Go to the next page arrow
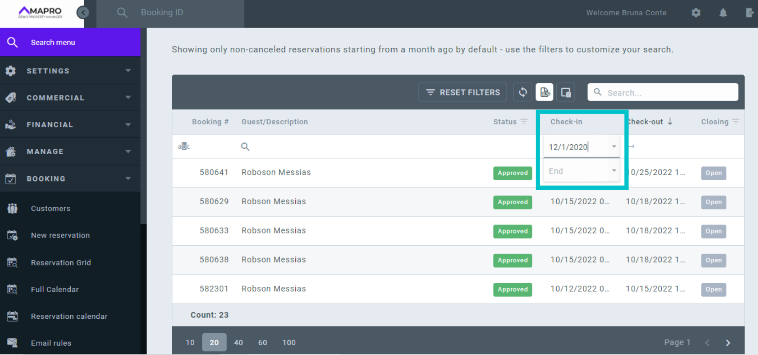Viewport: 758px width, 355px height. point(728,342)
